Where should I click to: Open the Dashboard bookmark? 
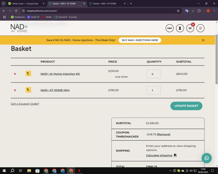click(x=18, y=17)
